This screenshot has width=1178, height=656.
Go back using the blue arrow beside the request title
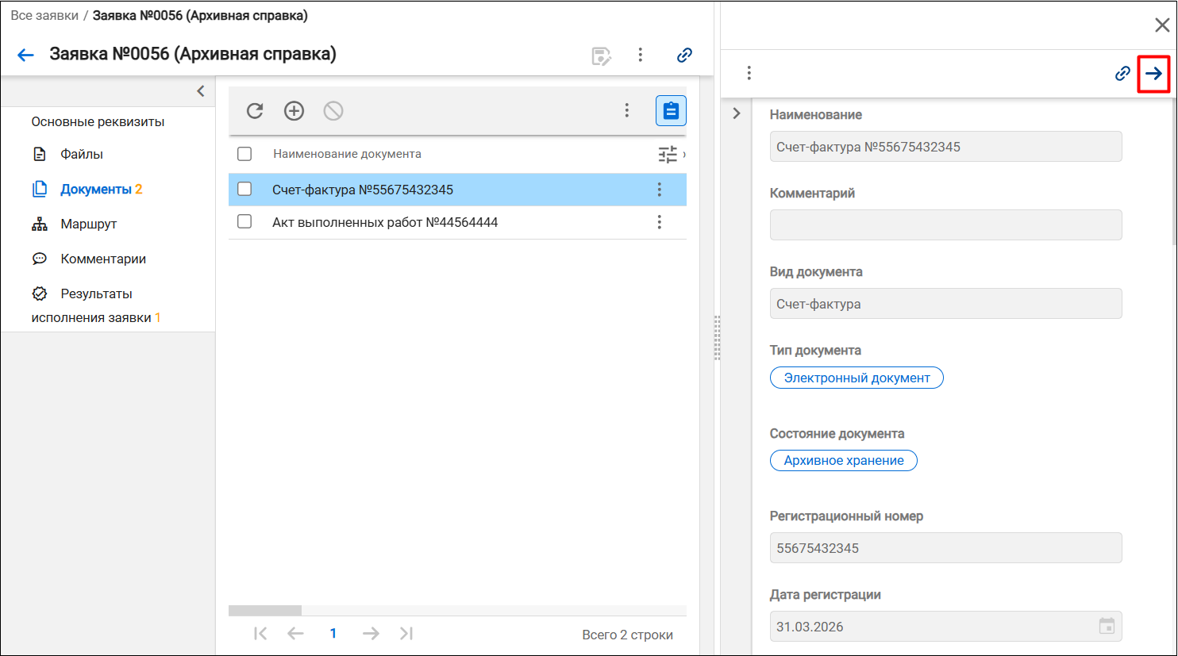pyautogui.click(x=25, y=55)
